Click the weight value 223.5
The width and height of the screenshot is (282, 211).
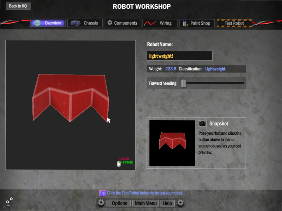click(171, 69)
